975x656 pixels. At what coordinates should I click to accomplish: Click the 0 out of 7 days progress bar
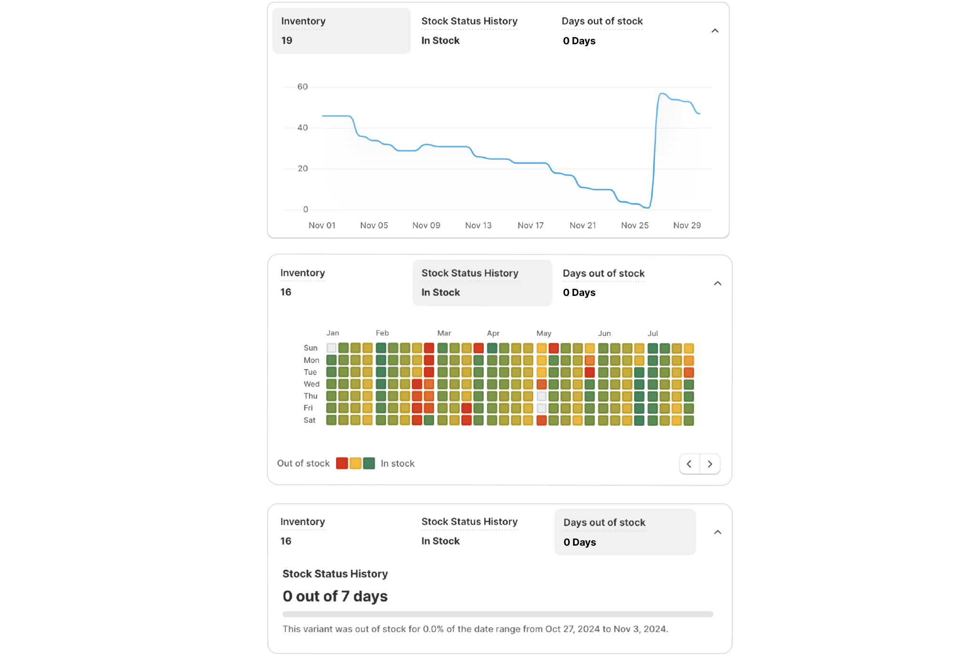click(497, 614)
